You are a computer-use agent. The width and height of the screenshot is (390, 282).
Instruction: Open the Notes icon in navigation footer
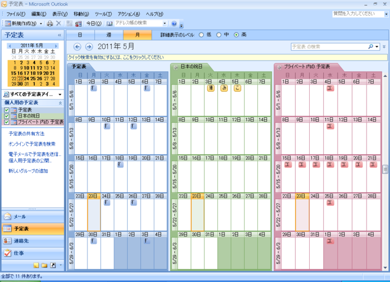[36, 265]
